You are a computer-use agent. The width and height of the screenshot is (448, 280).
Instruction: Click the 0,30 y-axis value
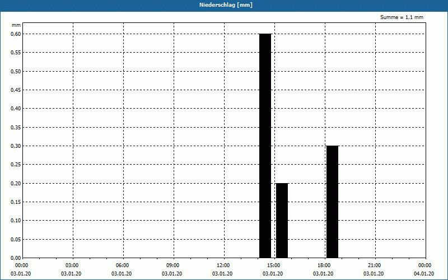pyautogui.click(x=16, y=146)
